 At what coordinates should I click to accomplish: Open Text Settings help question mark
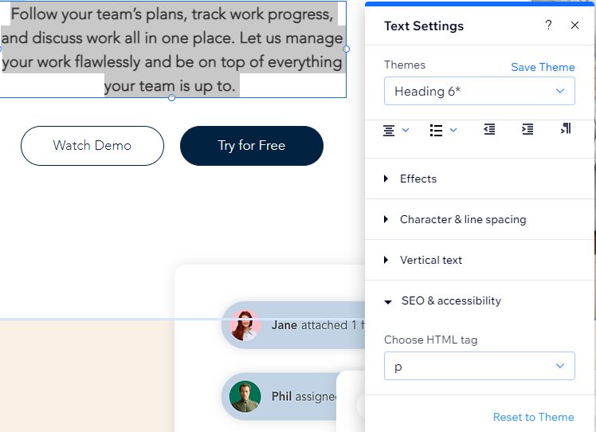[x=548, y=26]
